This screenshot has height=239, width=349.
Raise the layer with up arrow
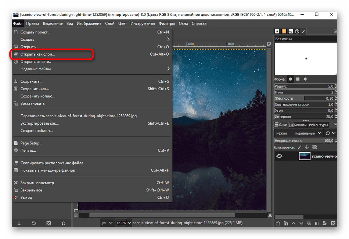tap(294, 223)
